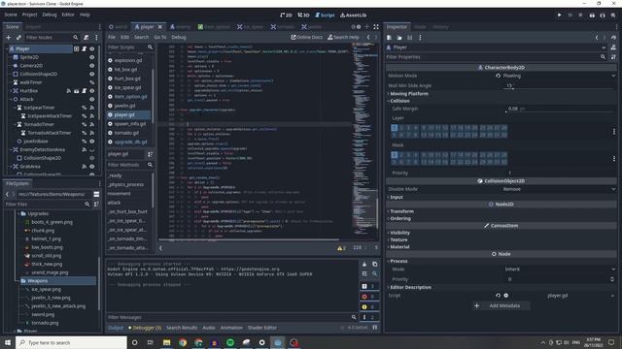This screenshot has width=622, height=349.
Task: Toggle split mode icon in FileSystem path bar
Action: [x=96, y=194]
